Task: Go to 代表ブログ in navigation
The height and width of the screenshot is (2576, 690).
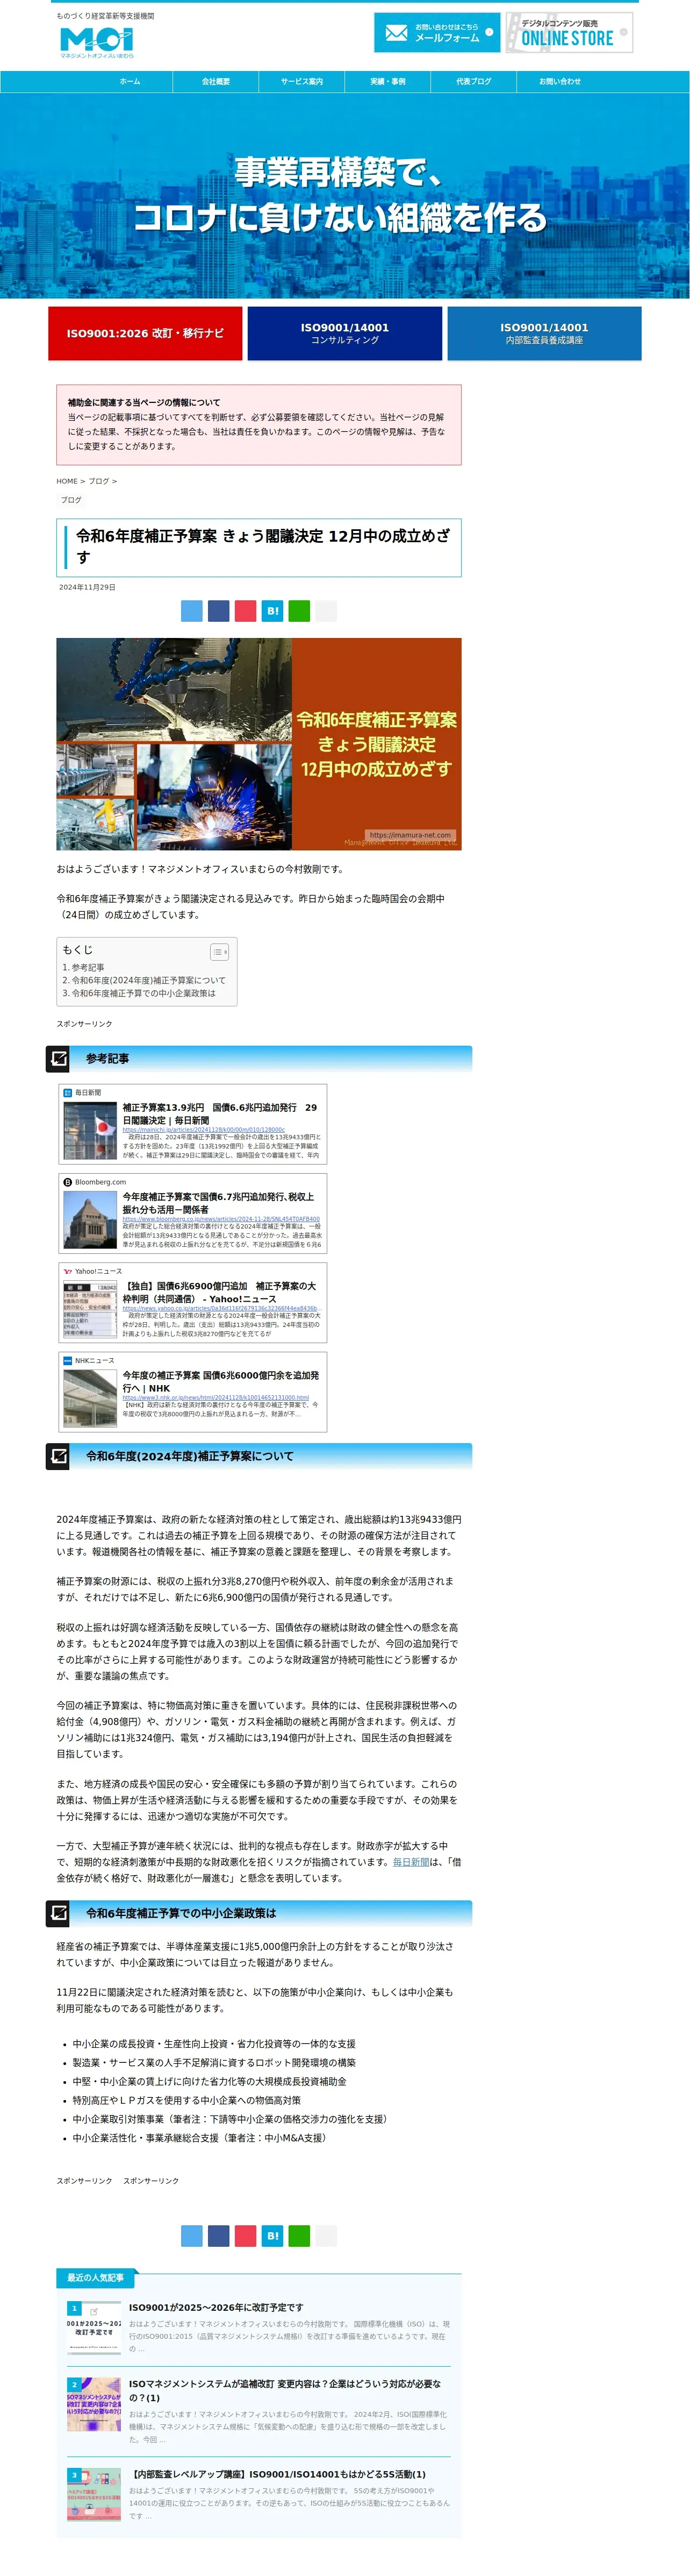Action: tap(473, 82)
